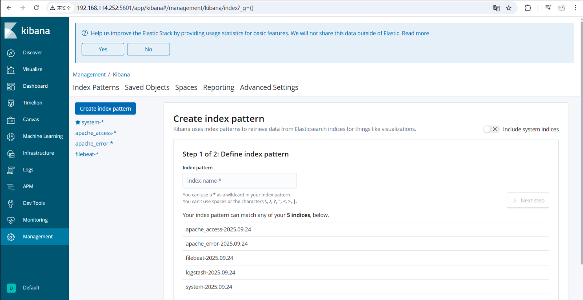Image resolution: width=583 pixels, height=300 pixels.
Task: Click the Management breadcrumb link
Action: 89,74
